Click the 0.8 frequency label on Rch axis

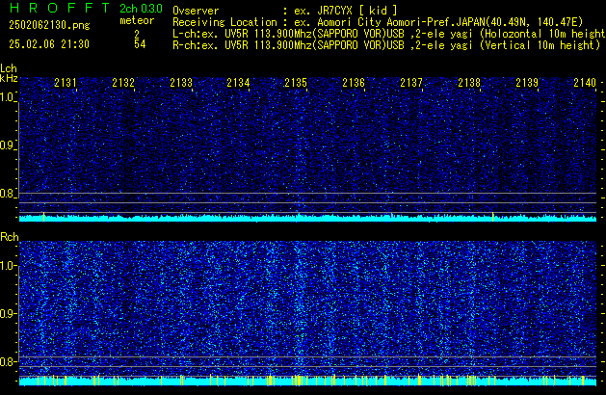(x=8, y=361)
